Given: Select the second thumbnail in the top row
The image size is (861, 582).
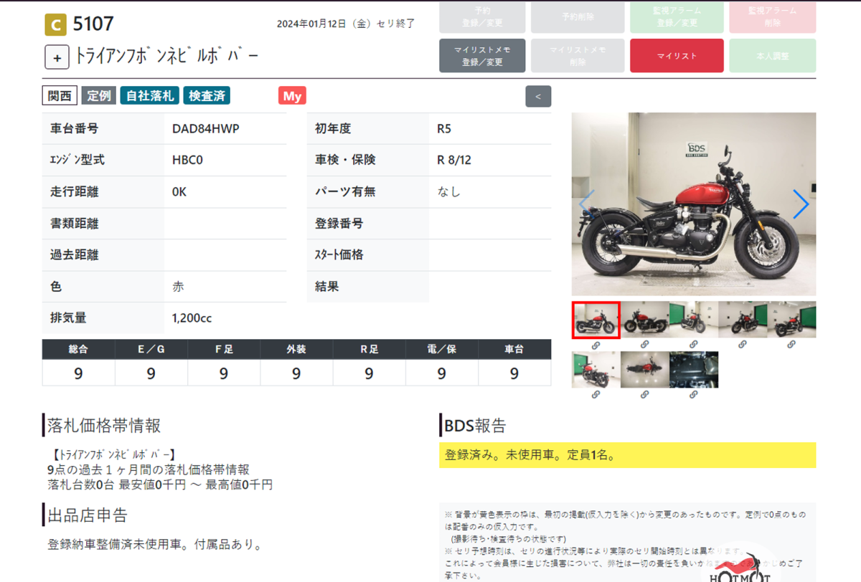Looking at the screenshot, I should tap(644, 320).
